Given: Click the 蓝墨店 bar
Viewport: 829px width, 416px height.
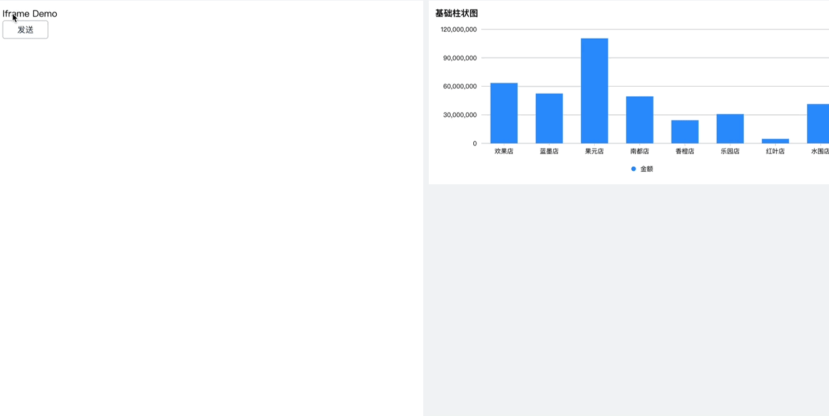Looking at the screenshot, I should click(x=549, y=117).
